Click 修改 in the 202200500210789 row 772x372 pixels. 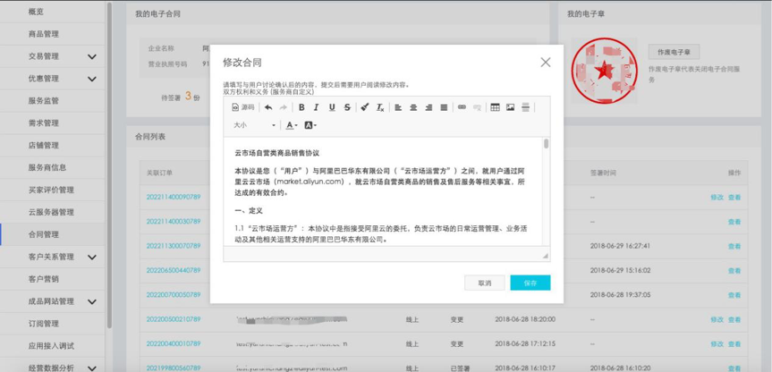pyautogui.click(x=717, y=319)
